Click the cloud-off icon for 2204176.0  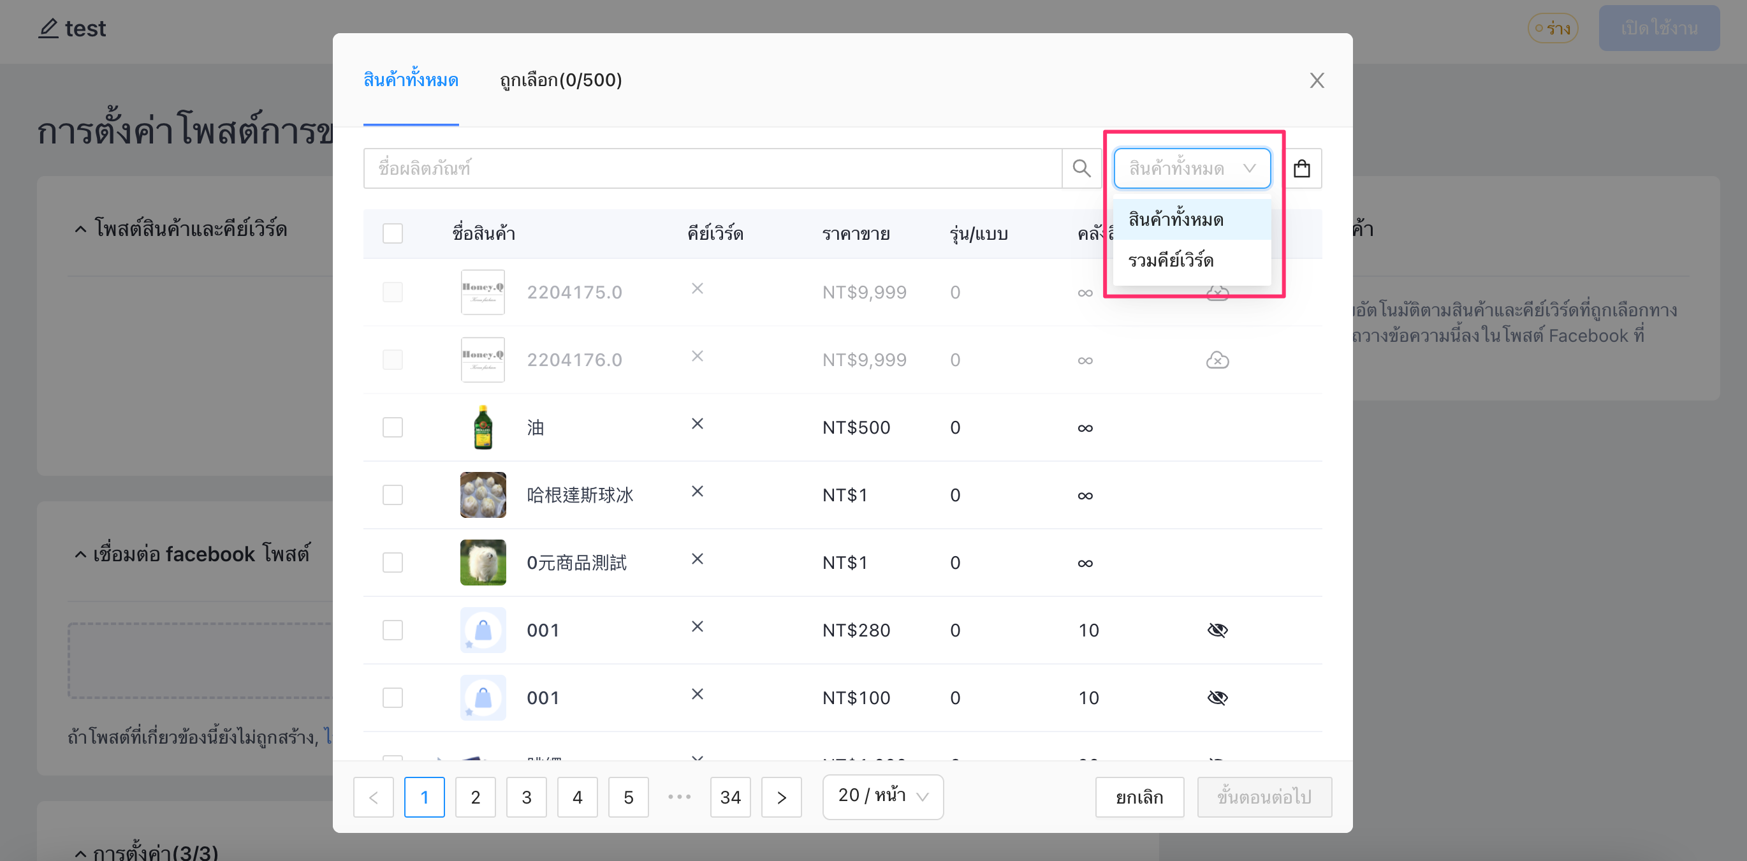tap(1217, 360)
